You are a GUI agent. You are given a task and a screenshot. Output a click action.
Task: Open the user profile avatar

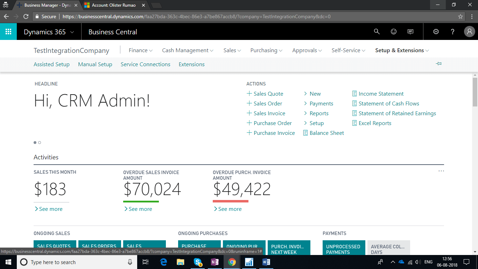point(469,32)
